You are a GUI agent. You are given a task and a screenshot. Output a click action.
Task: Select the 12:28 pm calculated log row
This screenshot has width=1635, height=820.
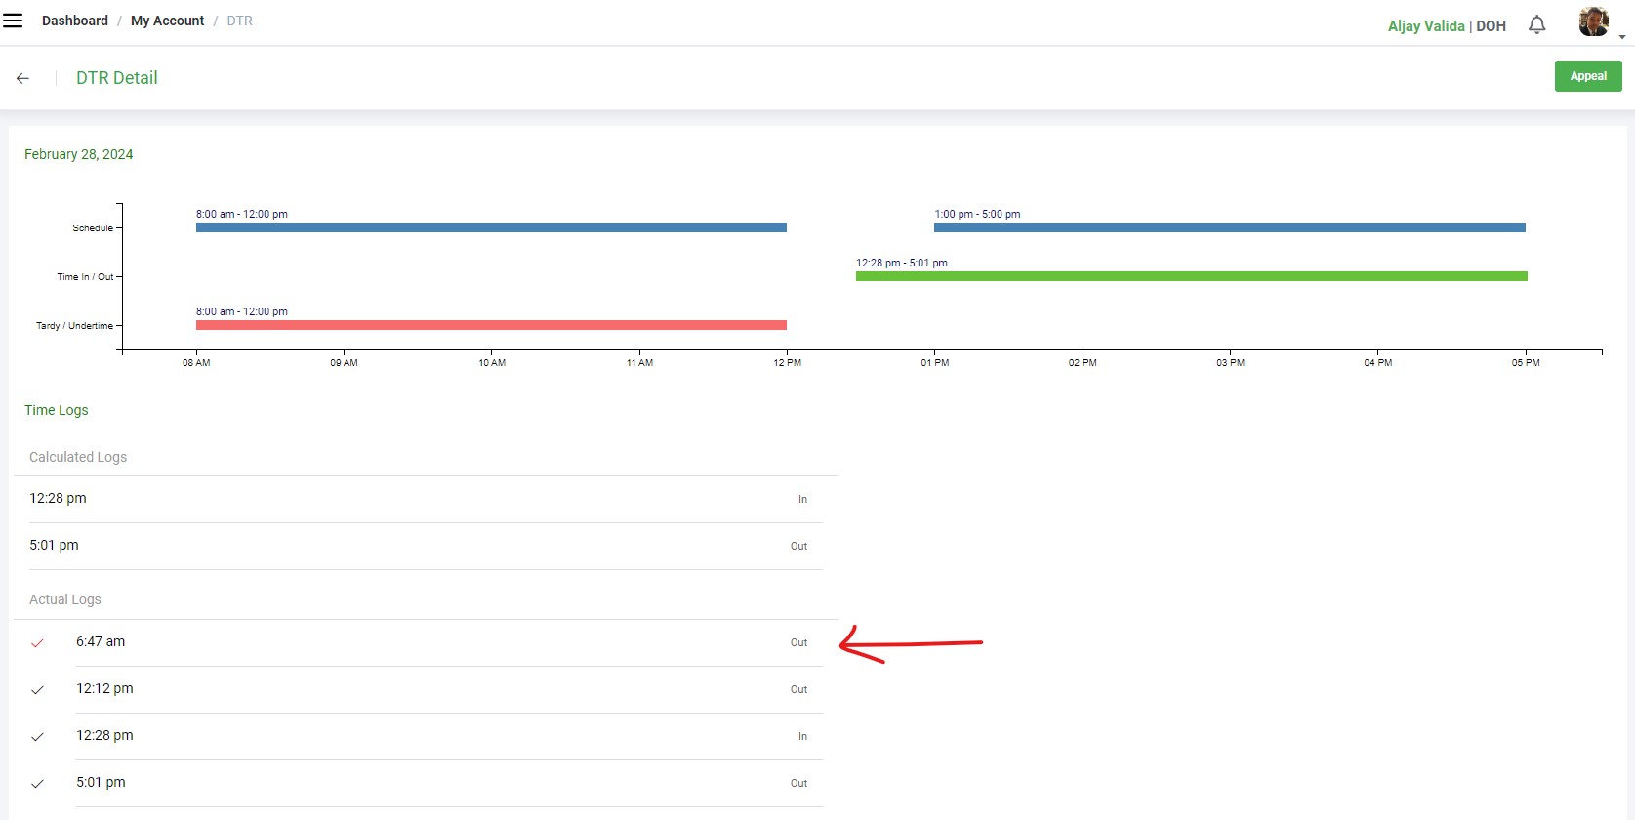[418, 499]
